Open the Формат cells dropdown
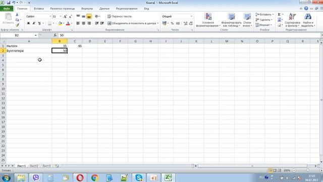 [x=263, y=25]
